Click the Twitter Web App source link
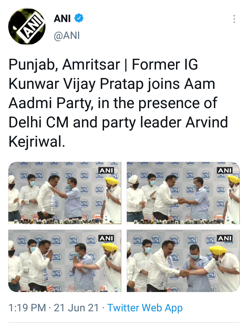Image resolution: width=248 pixels, height=323 pixels. [145, 308]
